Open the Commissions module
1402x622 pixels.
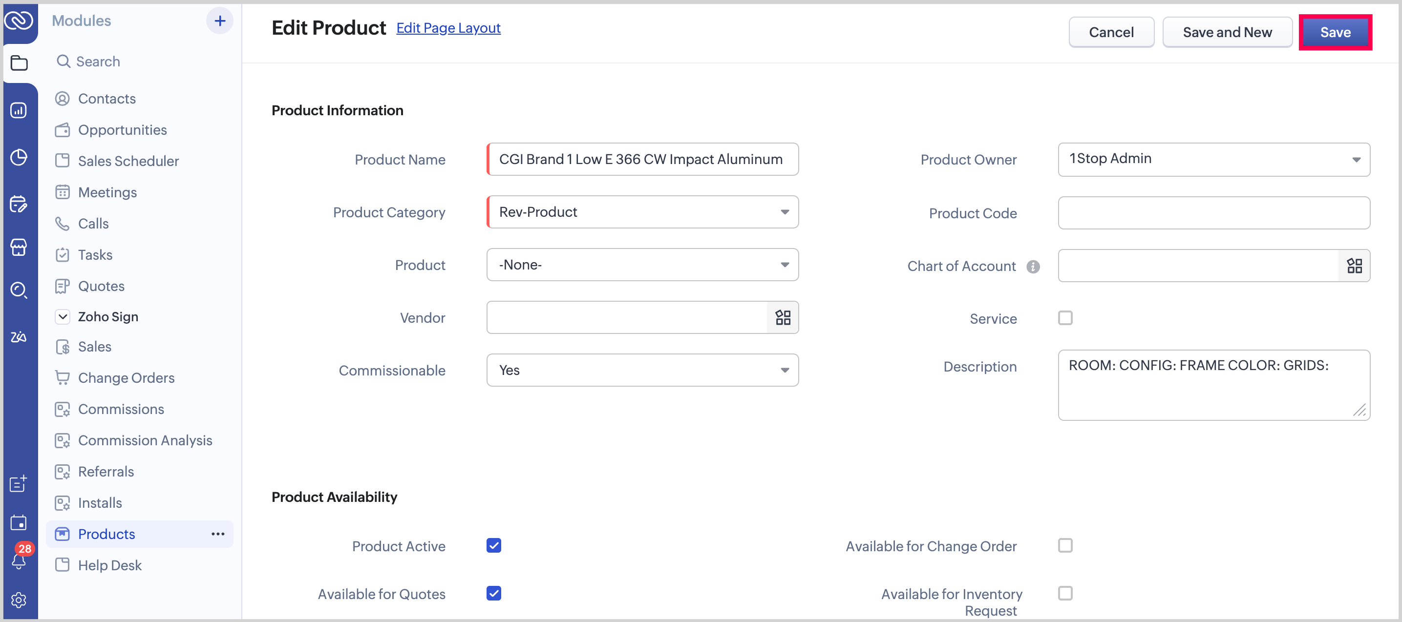pos(121,409)
